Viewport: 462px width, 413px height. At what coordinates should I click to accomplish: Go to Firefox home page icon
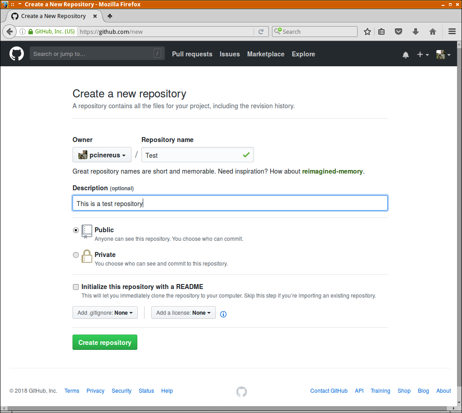[x=433, y=32]
